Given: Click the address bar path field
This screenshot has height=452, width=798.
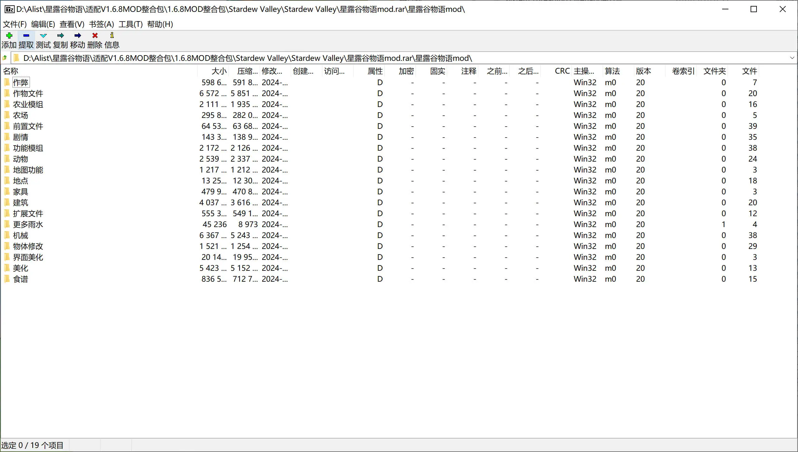Looking at the screenshot, I should 399,58.
